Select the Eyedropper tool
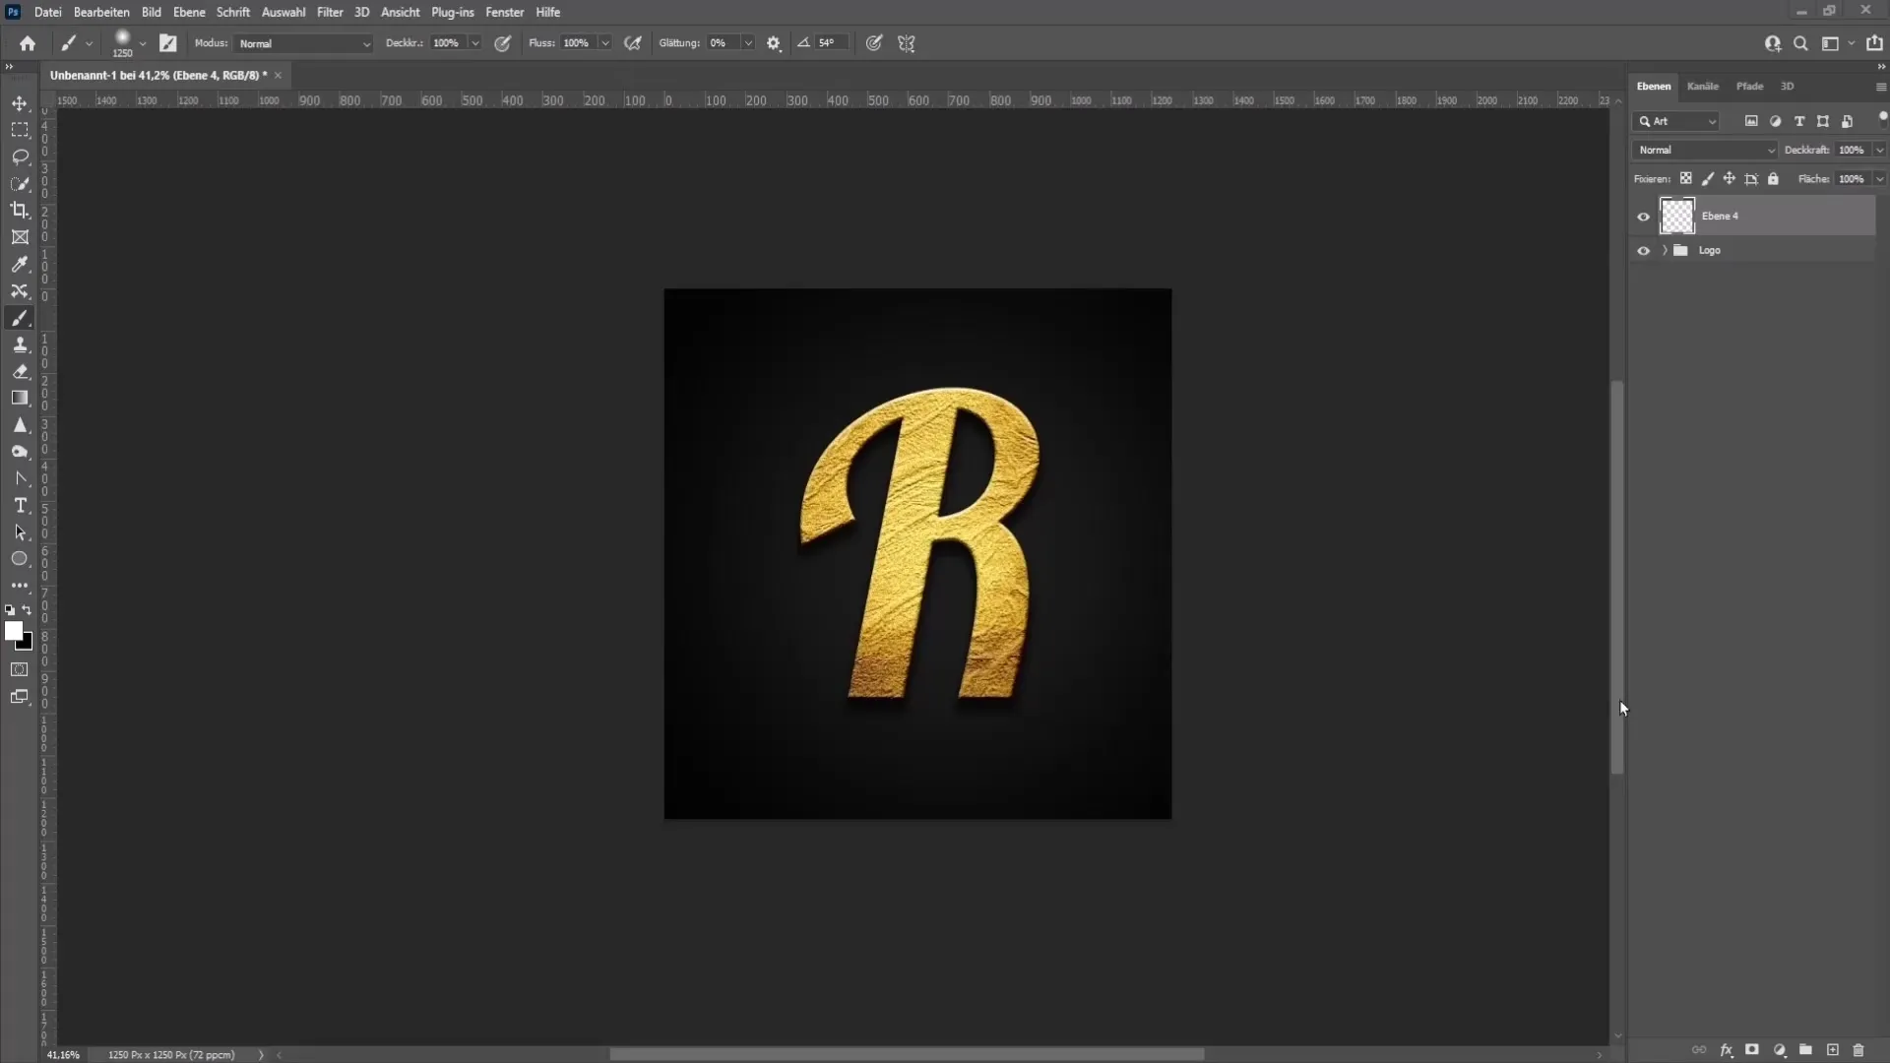The image size is (1890, 1063). click(20, 264)
